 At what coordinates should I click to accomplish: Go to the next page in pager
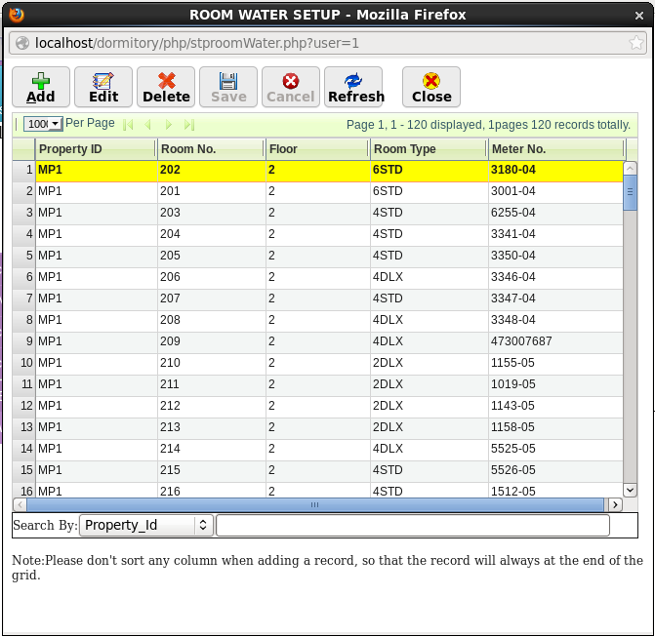169,125
